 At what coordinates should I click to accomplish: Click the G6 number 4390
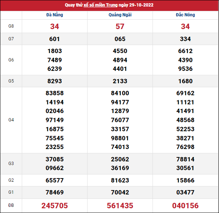(x=185, y=60)
